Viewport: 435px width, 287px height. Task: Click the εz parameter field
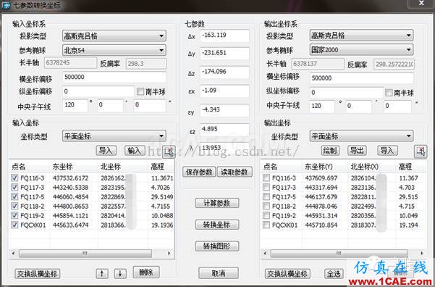click(224, 130)
